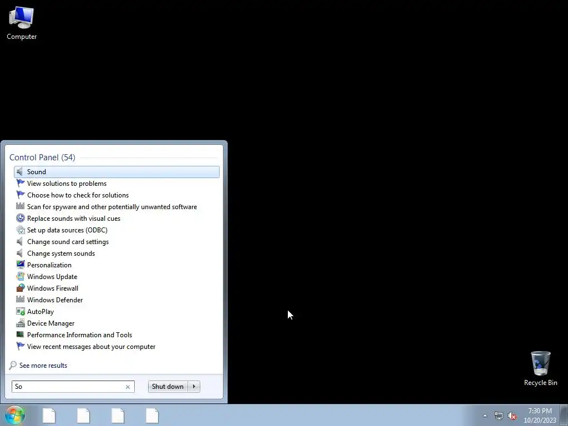Click flag icon beside Choose how to check for solutions
Viewport: 568px width, 426px height.
(21, 195)
